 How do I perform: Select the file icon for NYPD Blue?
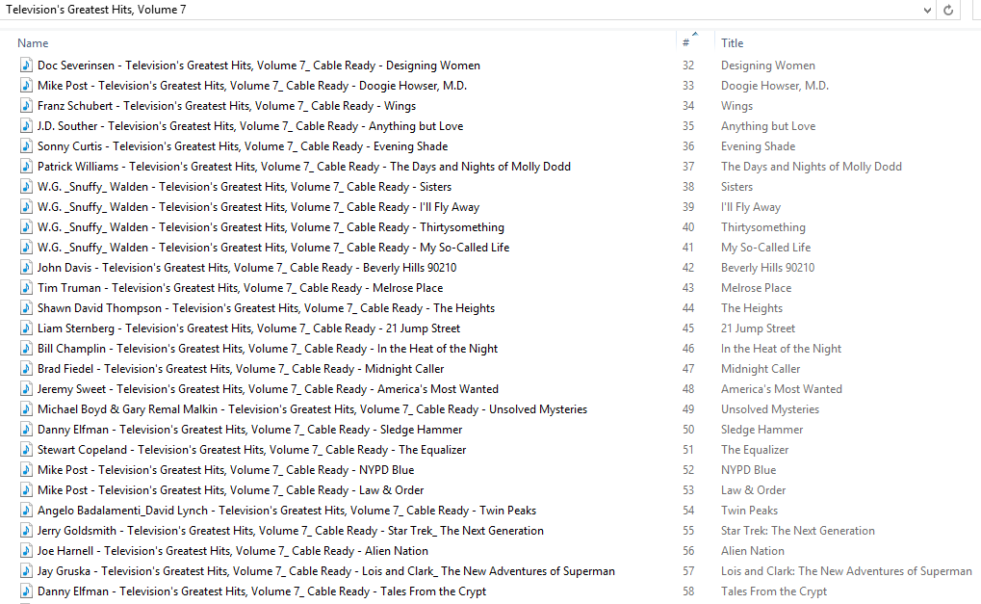26,470
